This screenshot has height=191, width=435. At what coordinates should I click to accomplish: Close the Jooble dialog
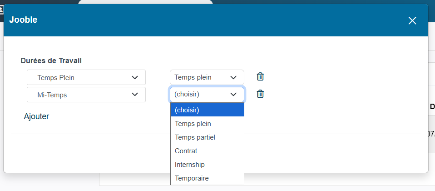412,20
